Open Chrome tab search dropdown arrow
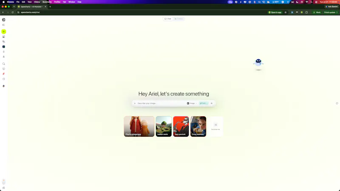Viewport: 340px width, 191px height. pyautogui.click(x=14, y=7)
